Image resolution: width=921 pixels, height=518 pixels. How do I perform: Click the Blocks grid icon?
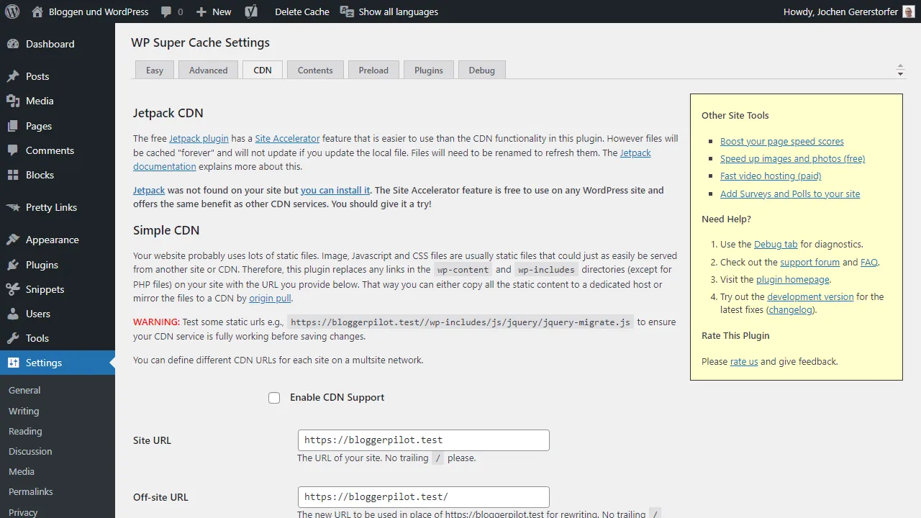pos(13,175)
